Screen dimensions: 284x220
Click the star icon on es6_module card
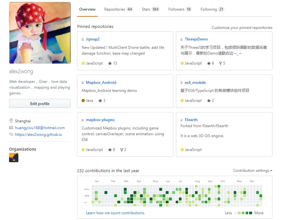[x=209, y=101]
